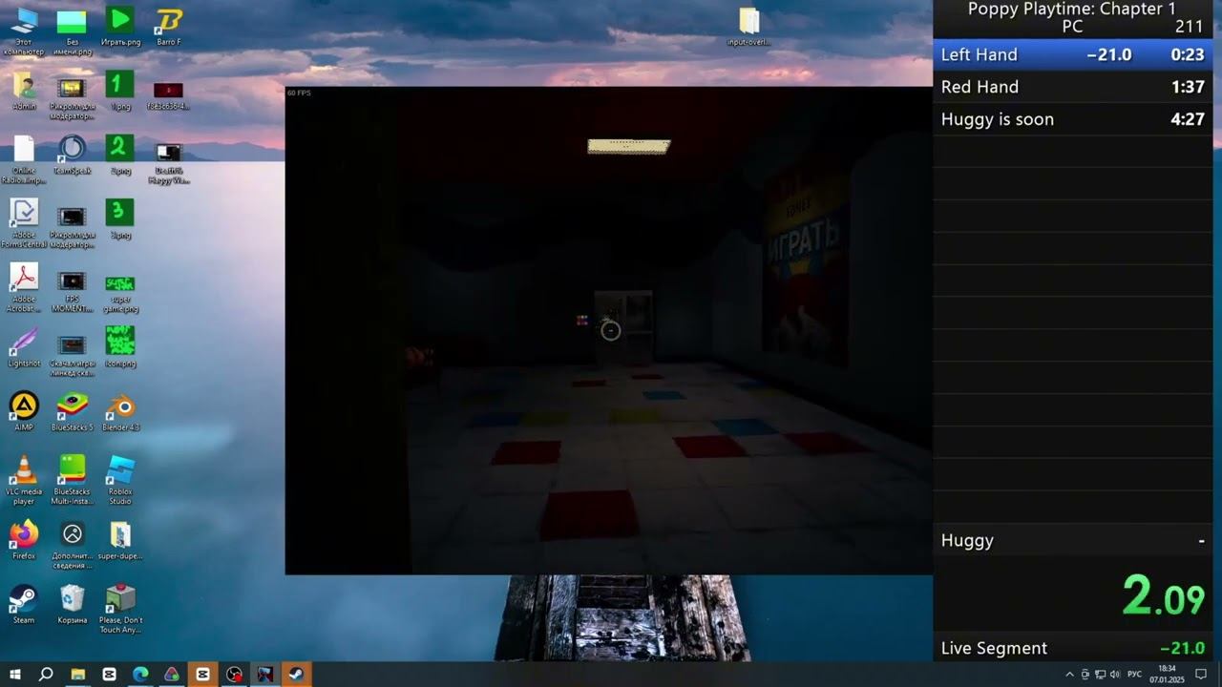Select the Red Hand split row
Viewport: 1222px width, 687px height.
pyautogui.click(x=1073, y=87)
